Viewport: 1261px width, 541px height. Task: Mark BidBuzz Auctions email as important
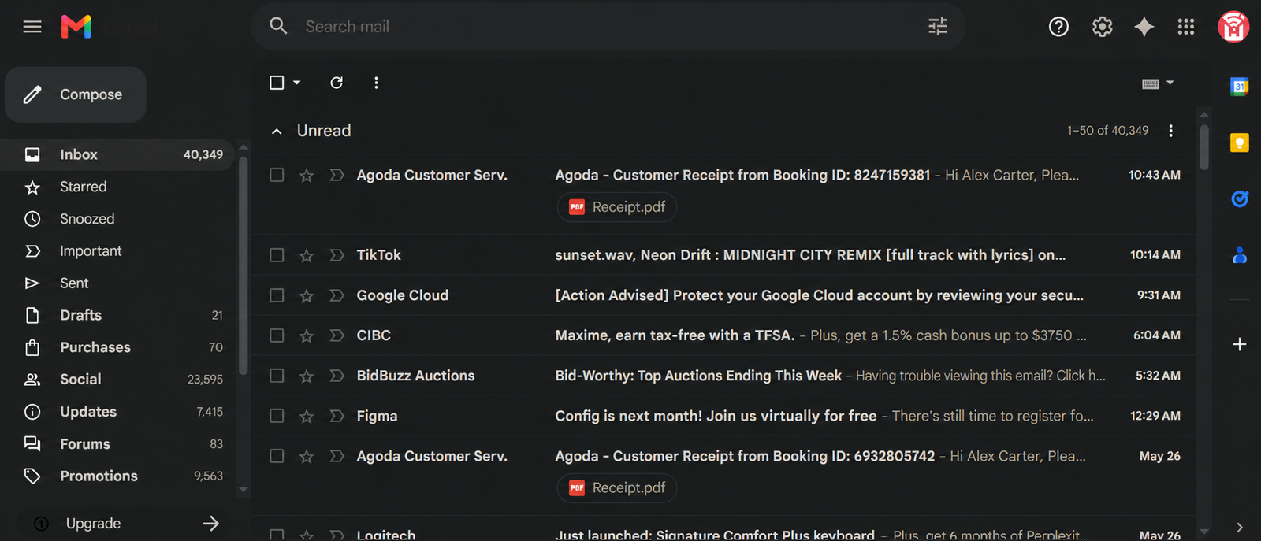pos(337,376)
